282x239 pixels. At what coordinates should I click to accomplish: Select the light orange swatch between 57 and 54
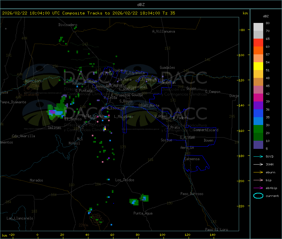[258, 58]
